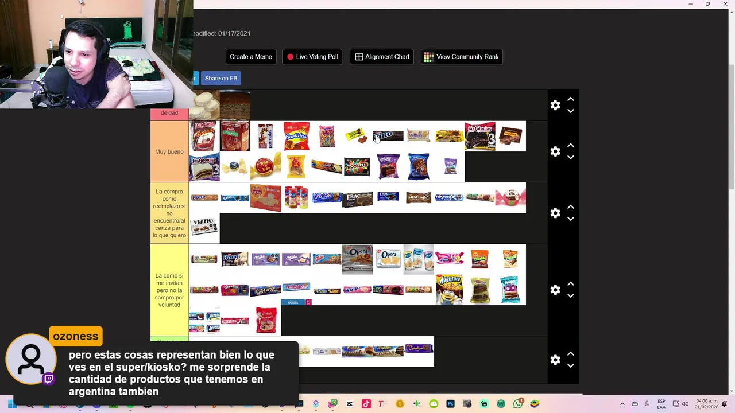Open the Alignment Chart view

click(382, 57)
